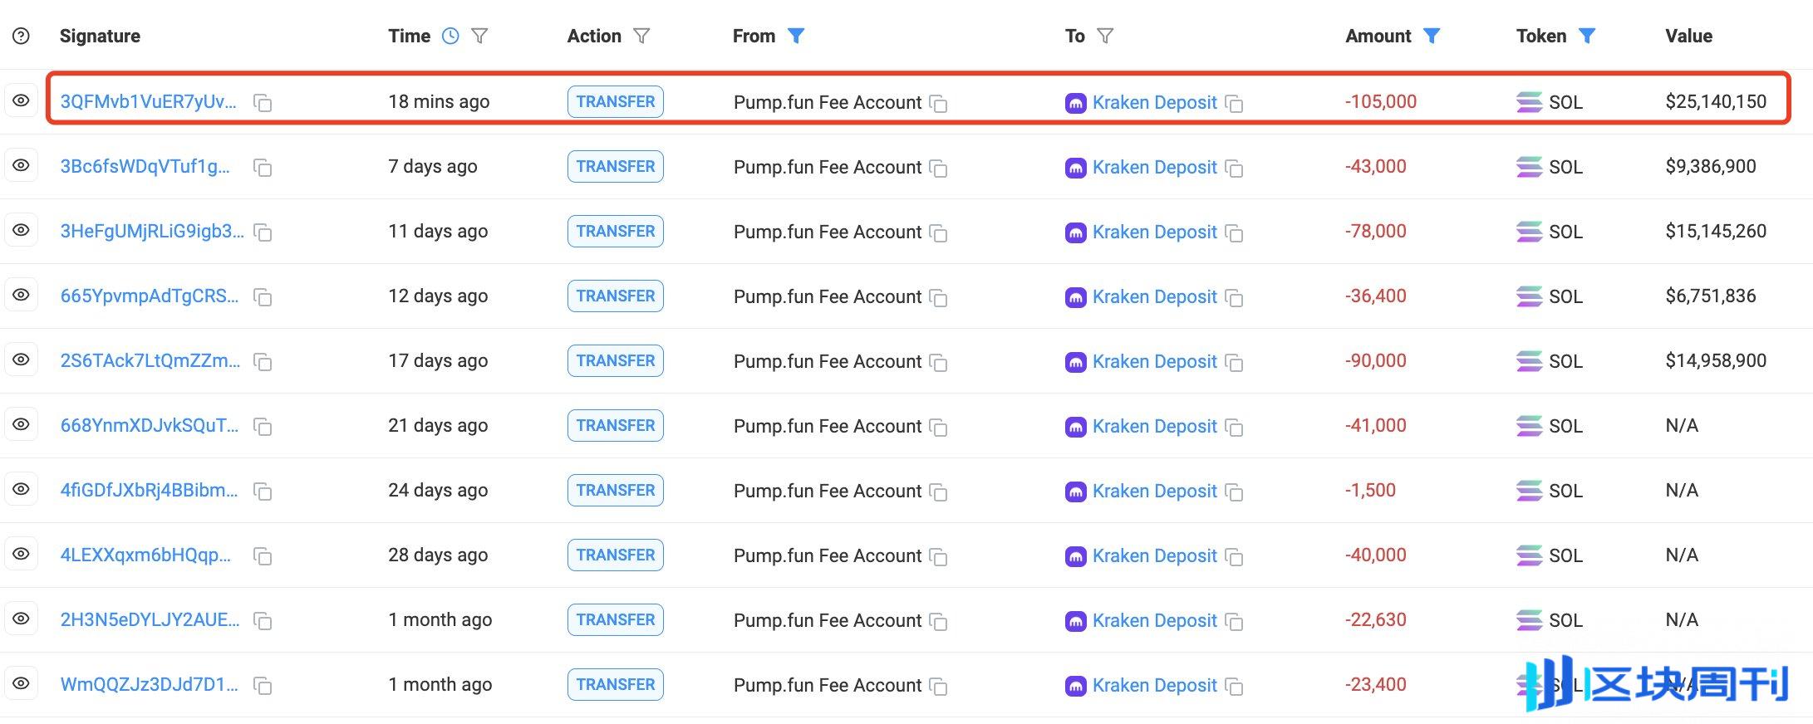Open the Time column filter funnel
The image size is (1813, 724).
tap(479, 36)
